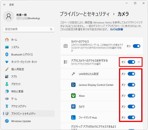Image resolution: width=148 pixels, height=130 pixels.
Task: Open Windows Update page
Action: (x=29, y=121)
